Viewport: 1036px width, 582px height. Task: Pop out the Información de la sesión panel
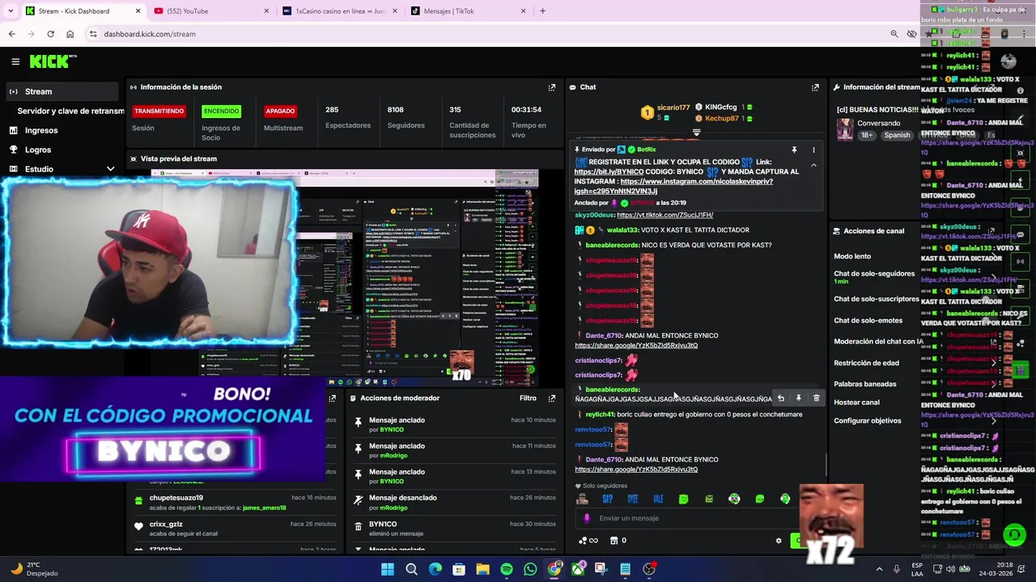(552, 87)
